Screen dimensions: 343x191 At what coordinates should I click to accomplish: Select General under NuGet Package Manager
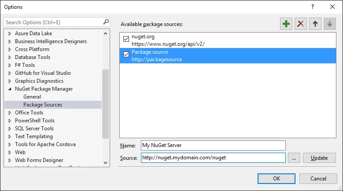click(32, 96)
